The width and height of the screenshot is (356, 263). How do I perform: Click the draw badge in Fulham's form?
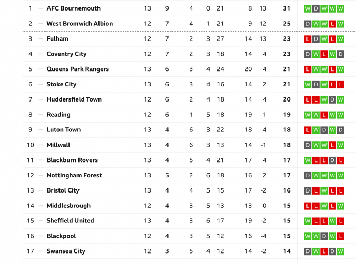coord(316,39)
